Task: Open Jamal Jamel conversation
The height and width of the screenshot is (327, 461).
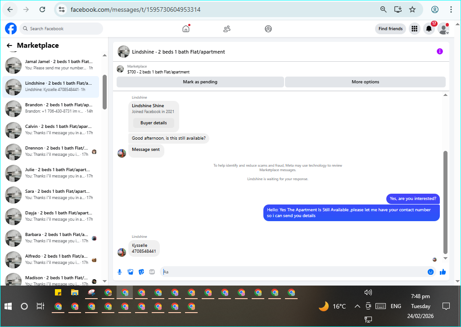Action: point(50,65)
